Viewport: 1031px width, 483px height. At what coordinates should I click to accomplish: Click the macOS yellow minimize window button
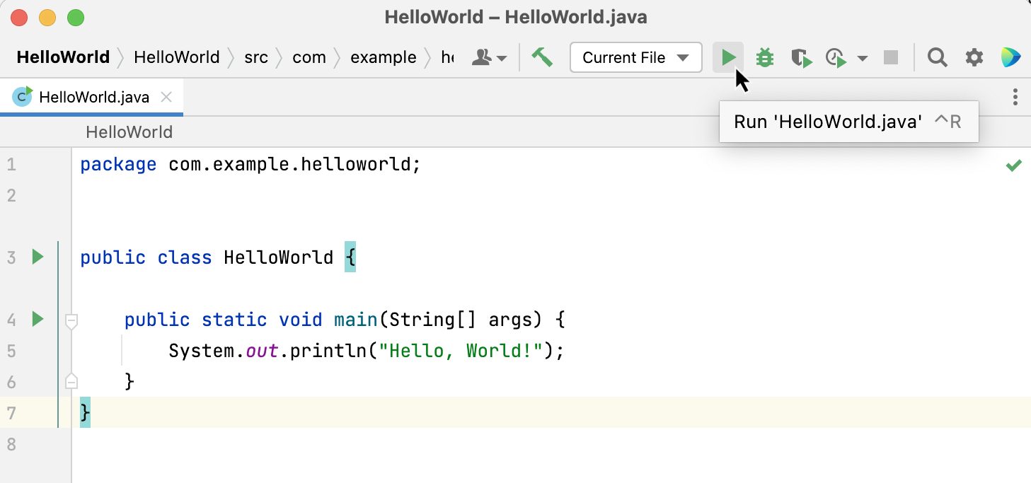[x=47, y=18]
